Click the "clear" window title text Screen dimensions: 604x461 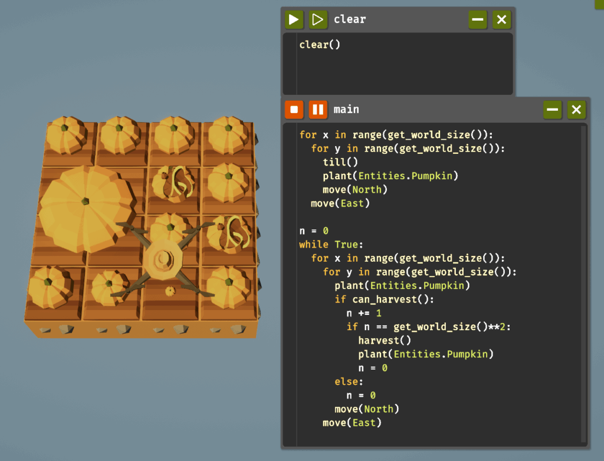[350, 19]
